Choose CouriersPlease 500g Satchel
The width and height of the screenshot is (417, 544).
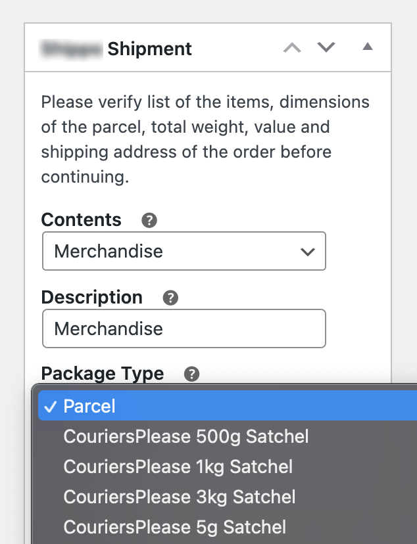coord(185,436)
